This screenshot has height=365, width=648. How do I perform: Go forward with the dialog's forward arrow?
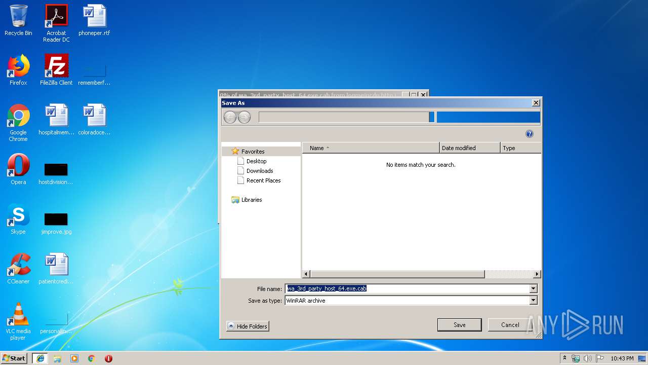(x=244, y=118)
